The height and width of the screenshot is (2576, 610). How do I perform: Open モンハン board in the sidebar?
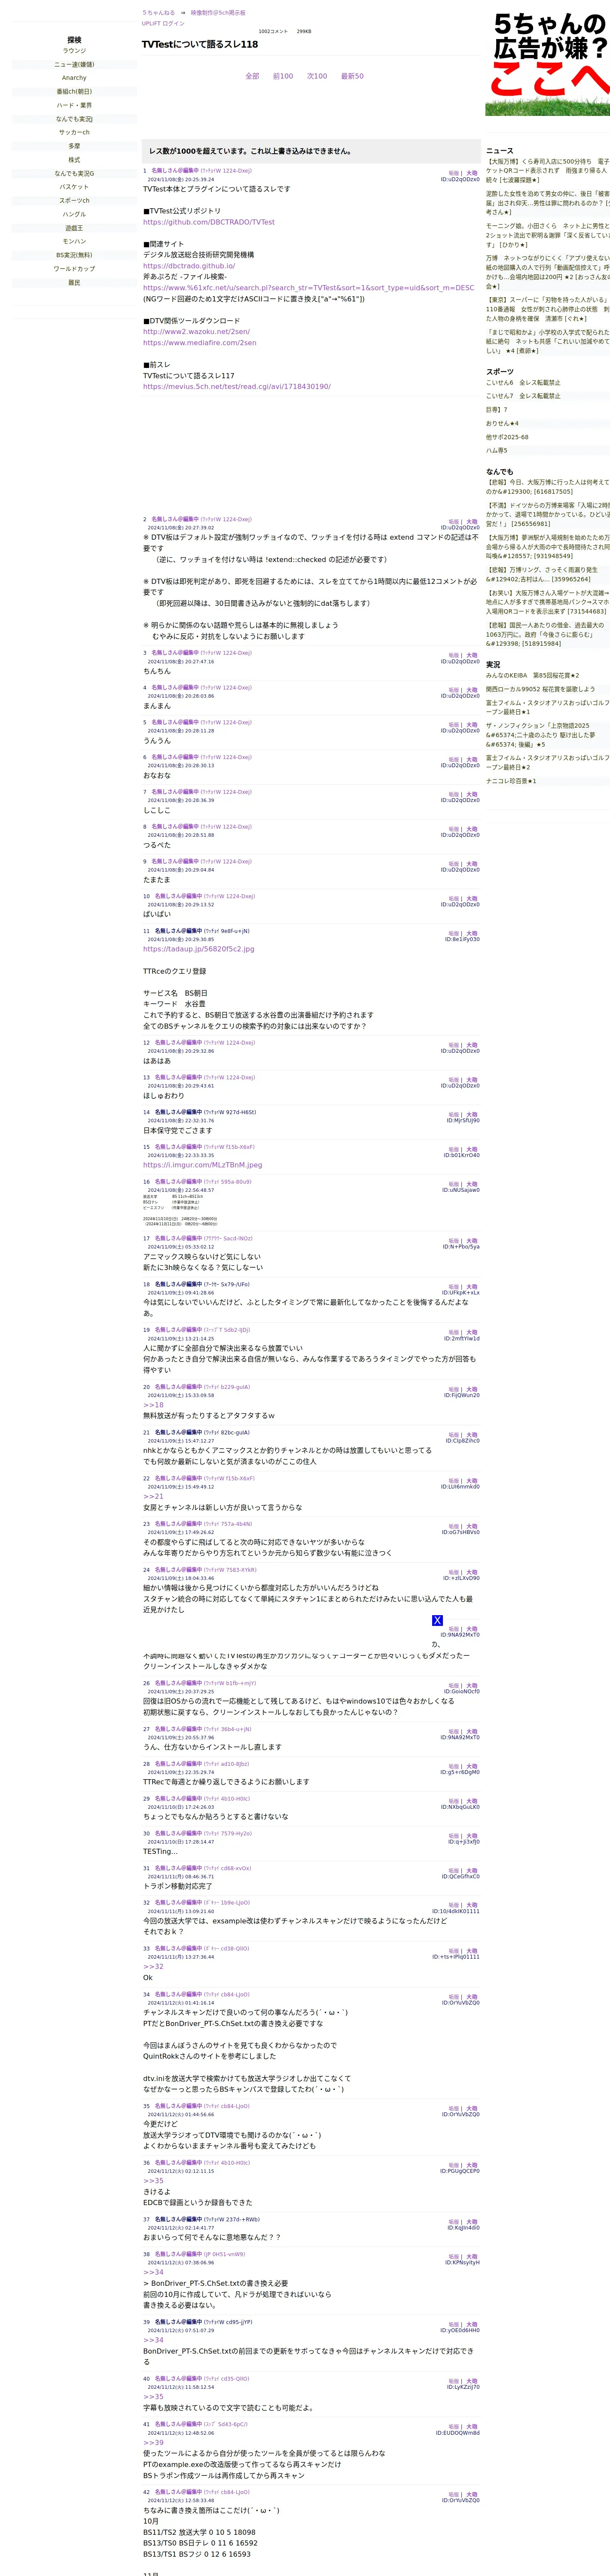click(74, 241)
